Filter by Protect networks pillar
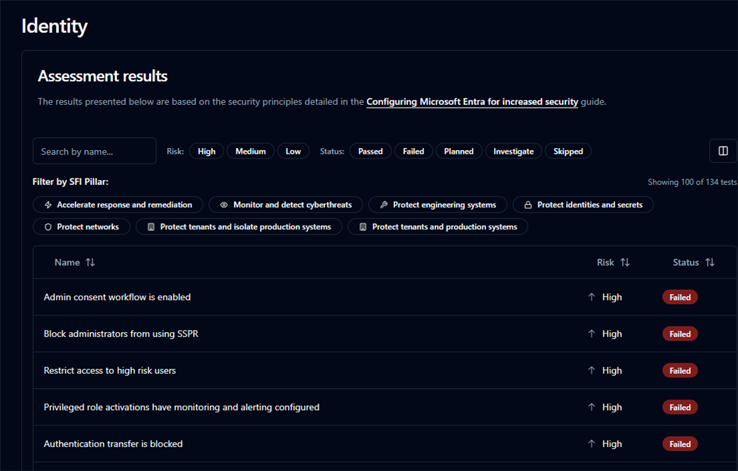This screenshot has width=738, height=471. [x=81, y=227]
